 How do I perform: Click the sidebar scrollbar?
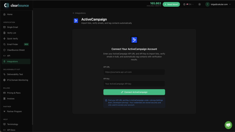point(32,67)
